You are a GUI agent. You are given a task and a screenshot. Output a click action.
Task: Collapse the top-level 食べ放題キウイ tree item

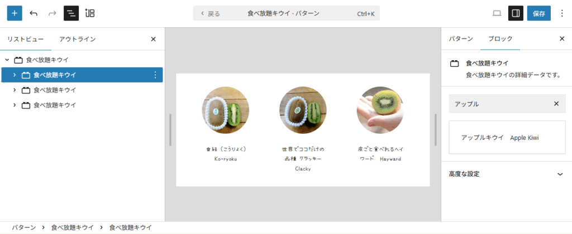click(7, 60)
